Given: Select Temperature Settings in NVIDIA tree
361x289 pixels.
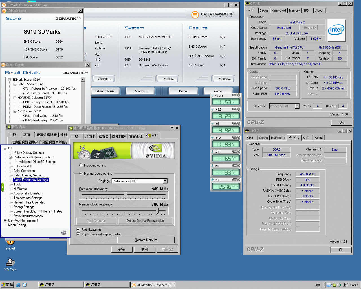Looking at the screenshot, I should tap(28, 198).
